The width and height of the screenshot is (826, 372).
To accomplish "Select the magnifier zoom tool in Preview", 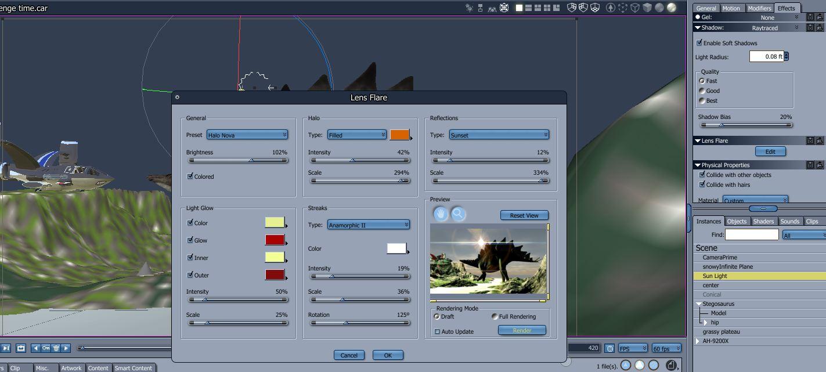I will point(458,214).
